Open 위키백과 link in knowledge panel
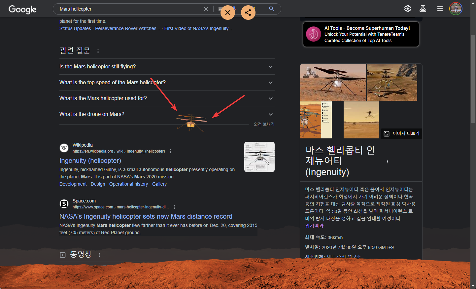 [x=314, y=226]
